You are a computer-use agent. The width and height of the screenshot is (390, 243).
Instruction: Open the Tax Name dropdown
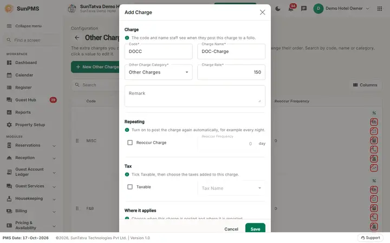click(x=231, y=188)
